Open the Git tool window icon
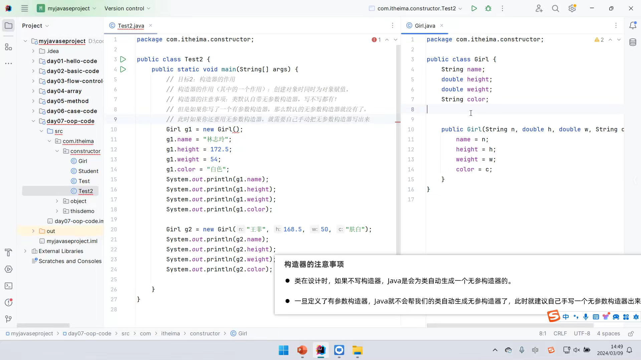 click(x=9, y=319)
